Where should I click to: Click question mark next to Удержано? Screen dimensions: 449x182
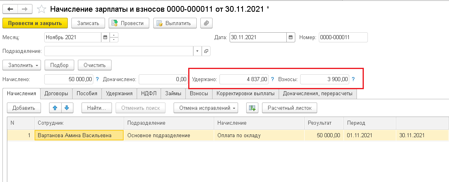click(x=272, y=79)
